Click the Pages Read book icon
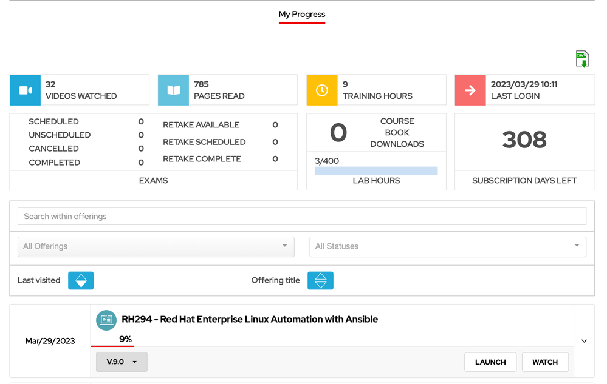 174,90
